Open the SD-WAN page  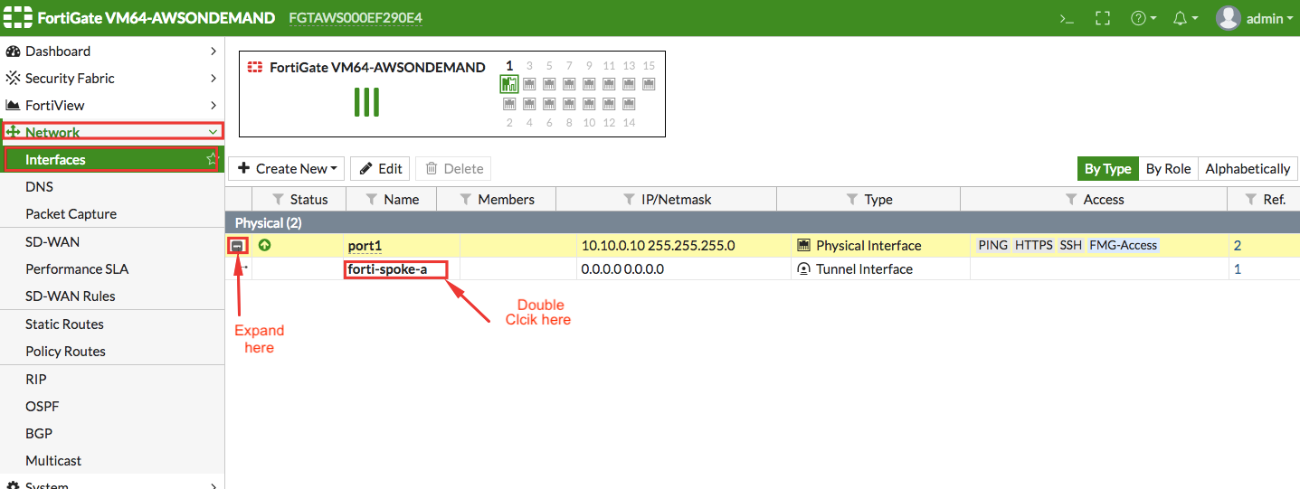click(x=112, y=241)
